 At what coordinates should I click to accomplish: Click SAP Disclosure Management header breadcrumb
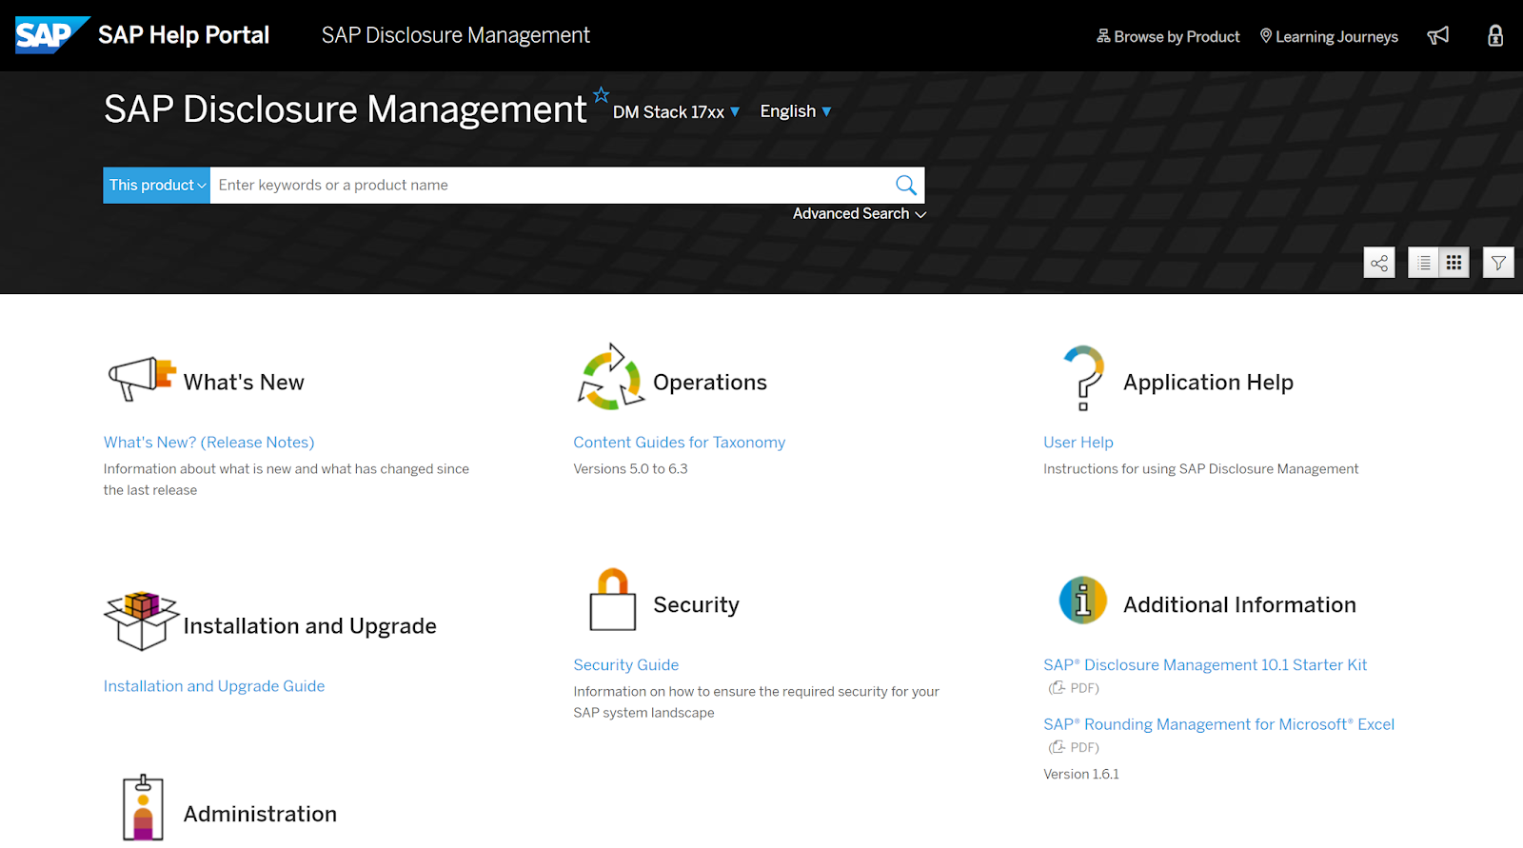pyautogui.click(x=456, y=35)
